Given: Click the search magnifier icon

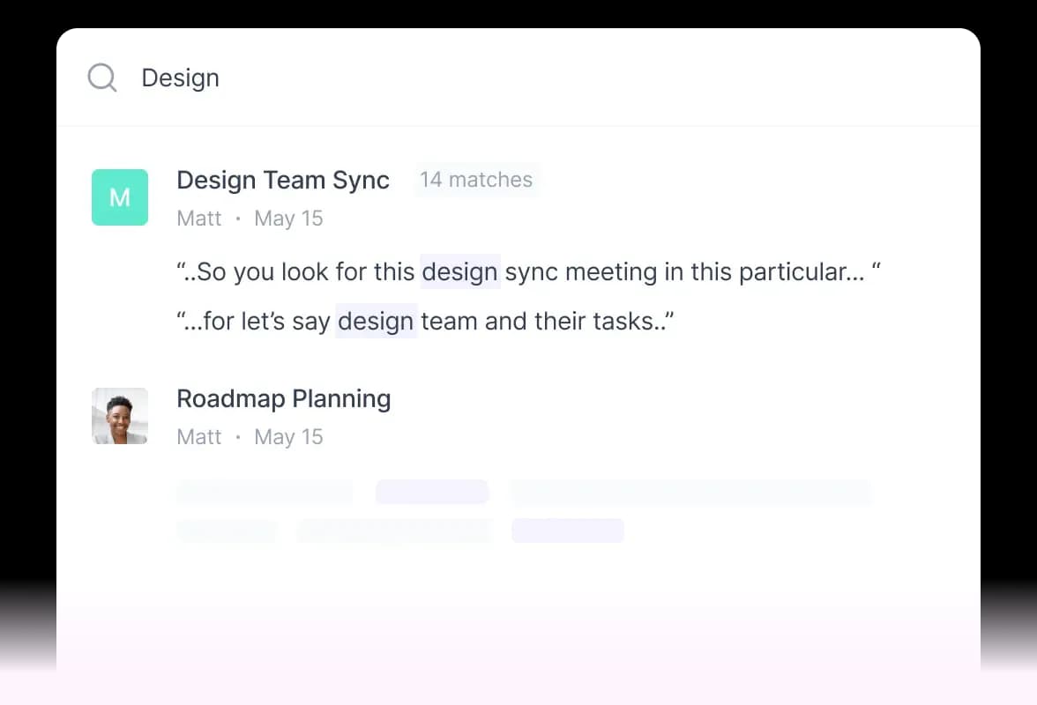Looking at the screenshot, I should click(102, 78).
